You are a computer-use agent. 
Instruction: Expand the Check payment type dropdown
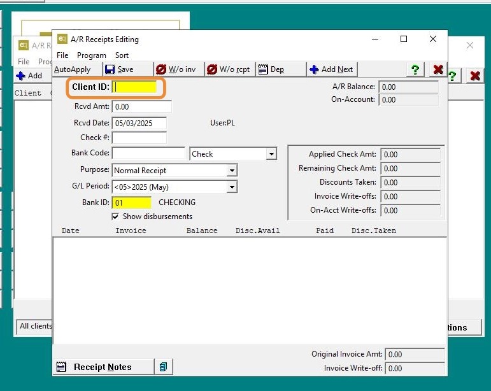271,154
